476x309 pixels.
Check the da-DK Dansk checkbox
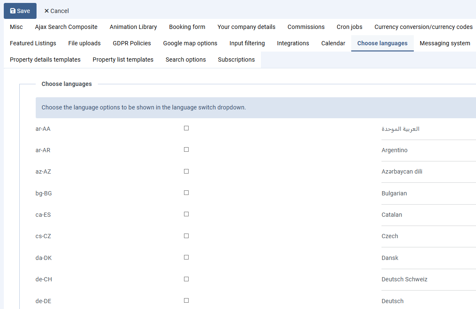click(186, 257)
